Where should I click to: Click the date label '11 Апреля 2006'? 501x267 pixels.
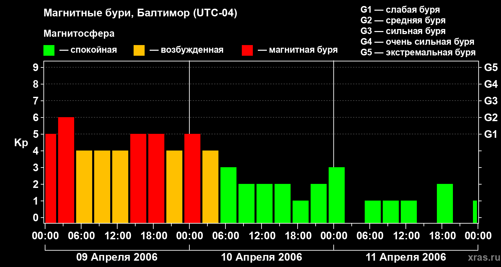[x=406, y=257]
